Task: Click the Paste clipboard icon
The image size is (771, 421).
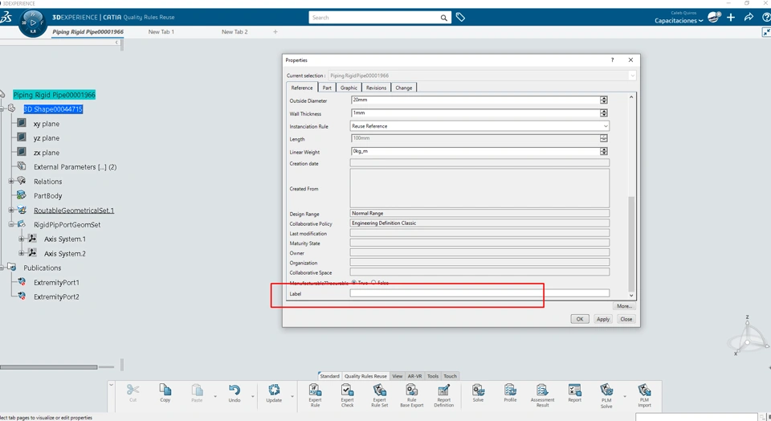Action: click(197, 390)
